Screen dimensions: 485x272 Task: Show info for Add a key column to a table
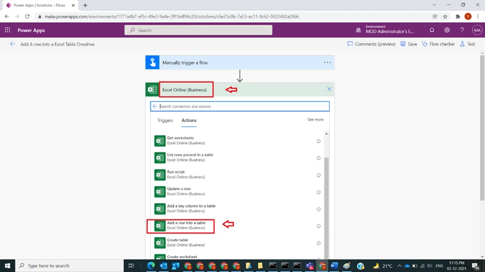318,209
